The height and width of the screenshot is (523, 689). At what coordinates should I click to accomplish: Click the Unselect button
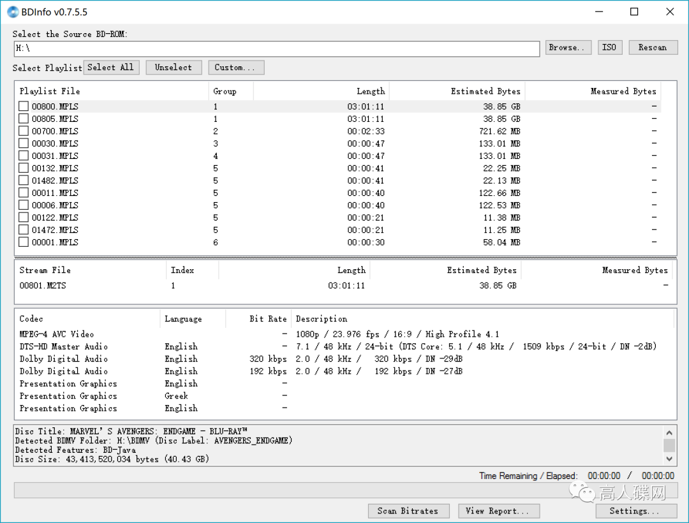click(174, 67)
